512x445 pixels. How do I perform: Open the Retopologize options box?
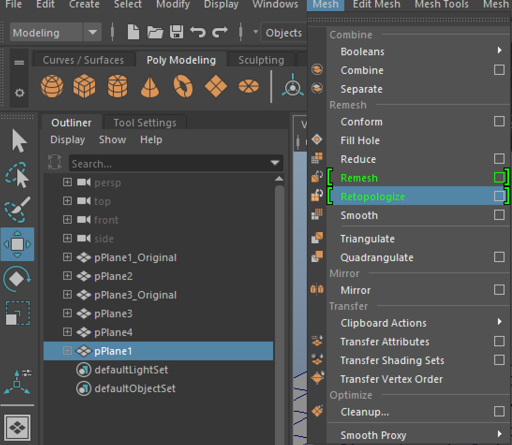point(500,197)
